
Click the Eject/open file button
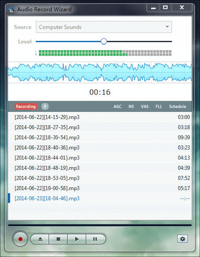click(x=39, y=239)
